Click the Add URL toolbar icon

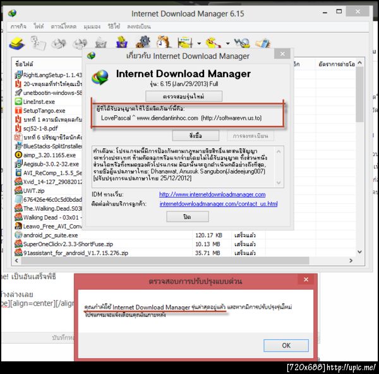point(16,44)
